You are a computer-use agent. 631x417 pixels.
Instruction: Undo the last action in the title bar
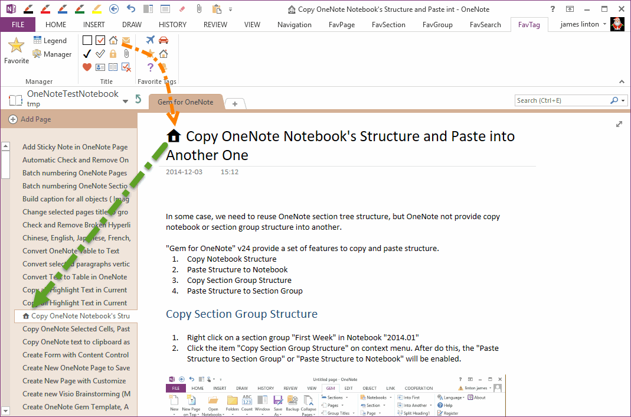point(131,8)
